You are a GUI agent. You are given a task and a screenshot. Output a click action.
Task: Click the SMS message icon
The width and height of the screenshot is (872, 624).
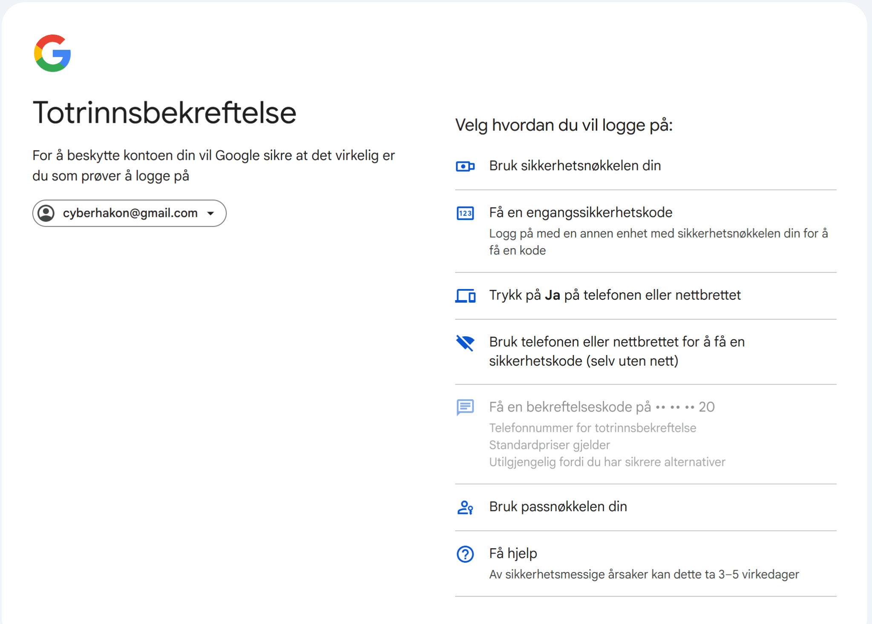click(x=465, y=407)
